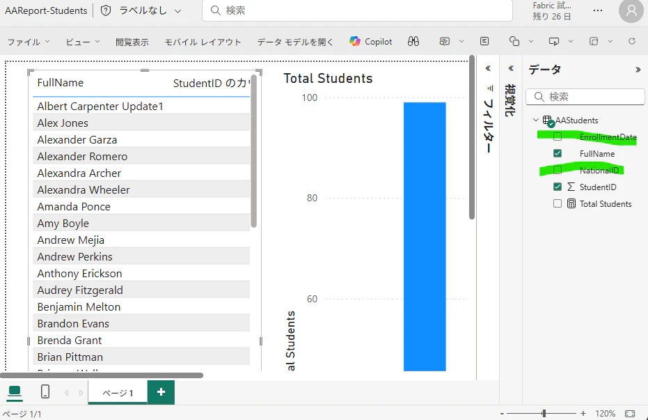Click the StudentID sigma icon
Image resolution: width=648 pixels, height=420 pixels.
pos(571,187)
